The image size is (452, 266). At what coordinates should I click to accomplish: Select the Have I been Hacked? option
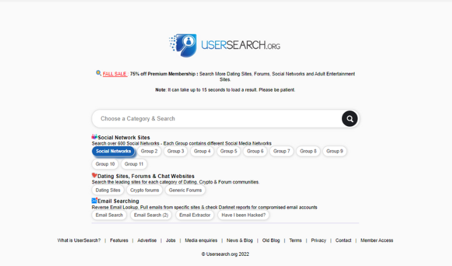[243, 215]
